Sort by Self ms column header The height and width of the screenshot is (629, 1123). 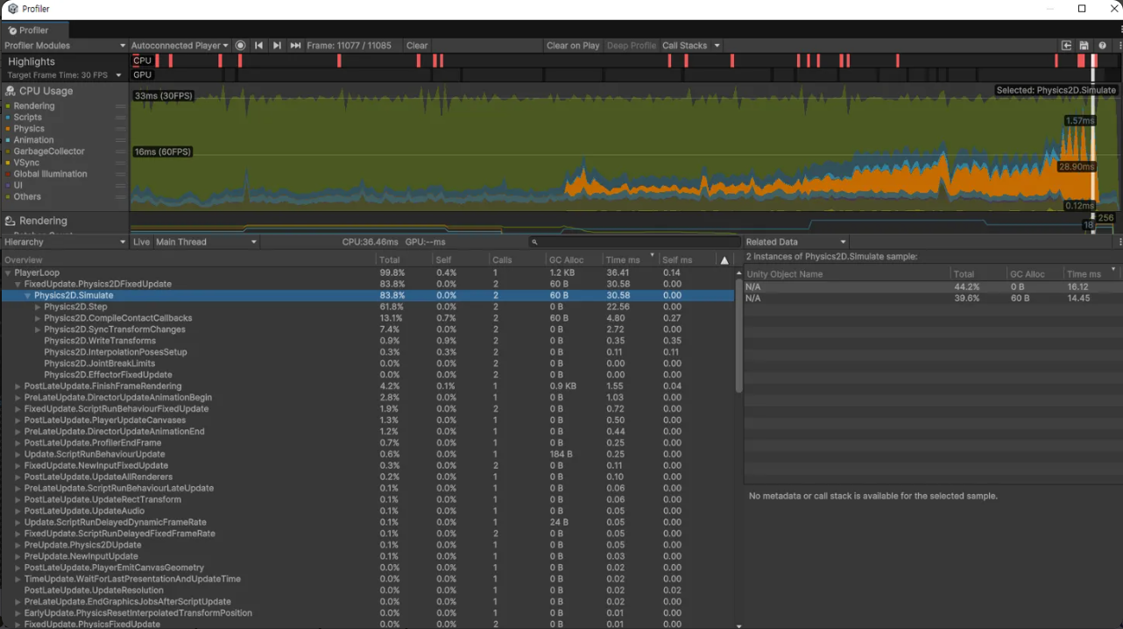pos(687,260)
